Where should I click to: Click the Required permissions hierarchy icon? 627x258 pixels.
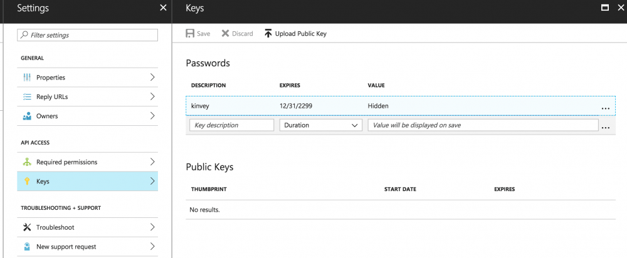27,162
